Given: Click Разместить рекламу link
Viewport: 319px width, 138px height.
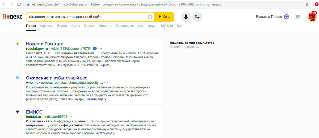Looking at the screenshot, I should click(x=184, y=47).
